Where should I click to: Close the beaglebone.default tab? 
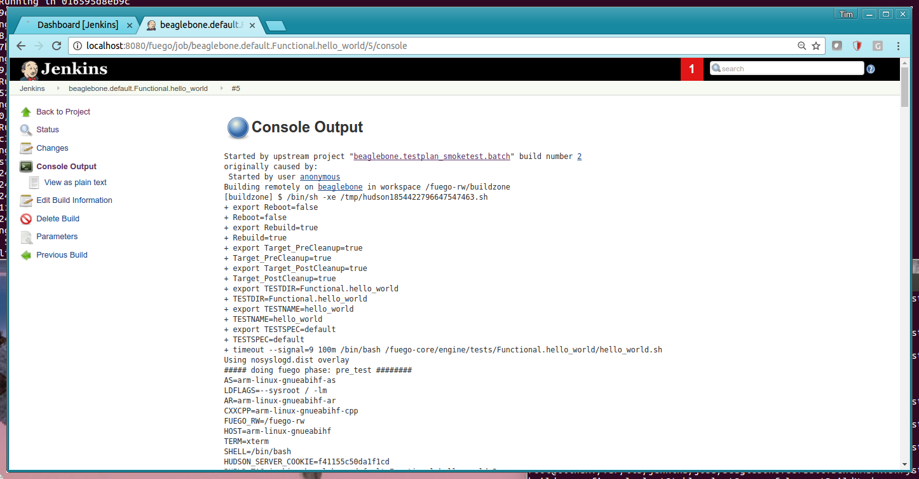252,25
